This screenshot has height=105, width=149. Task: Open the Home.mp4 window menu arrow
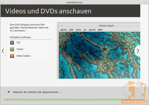click(x=61, y=26)
